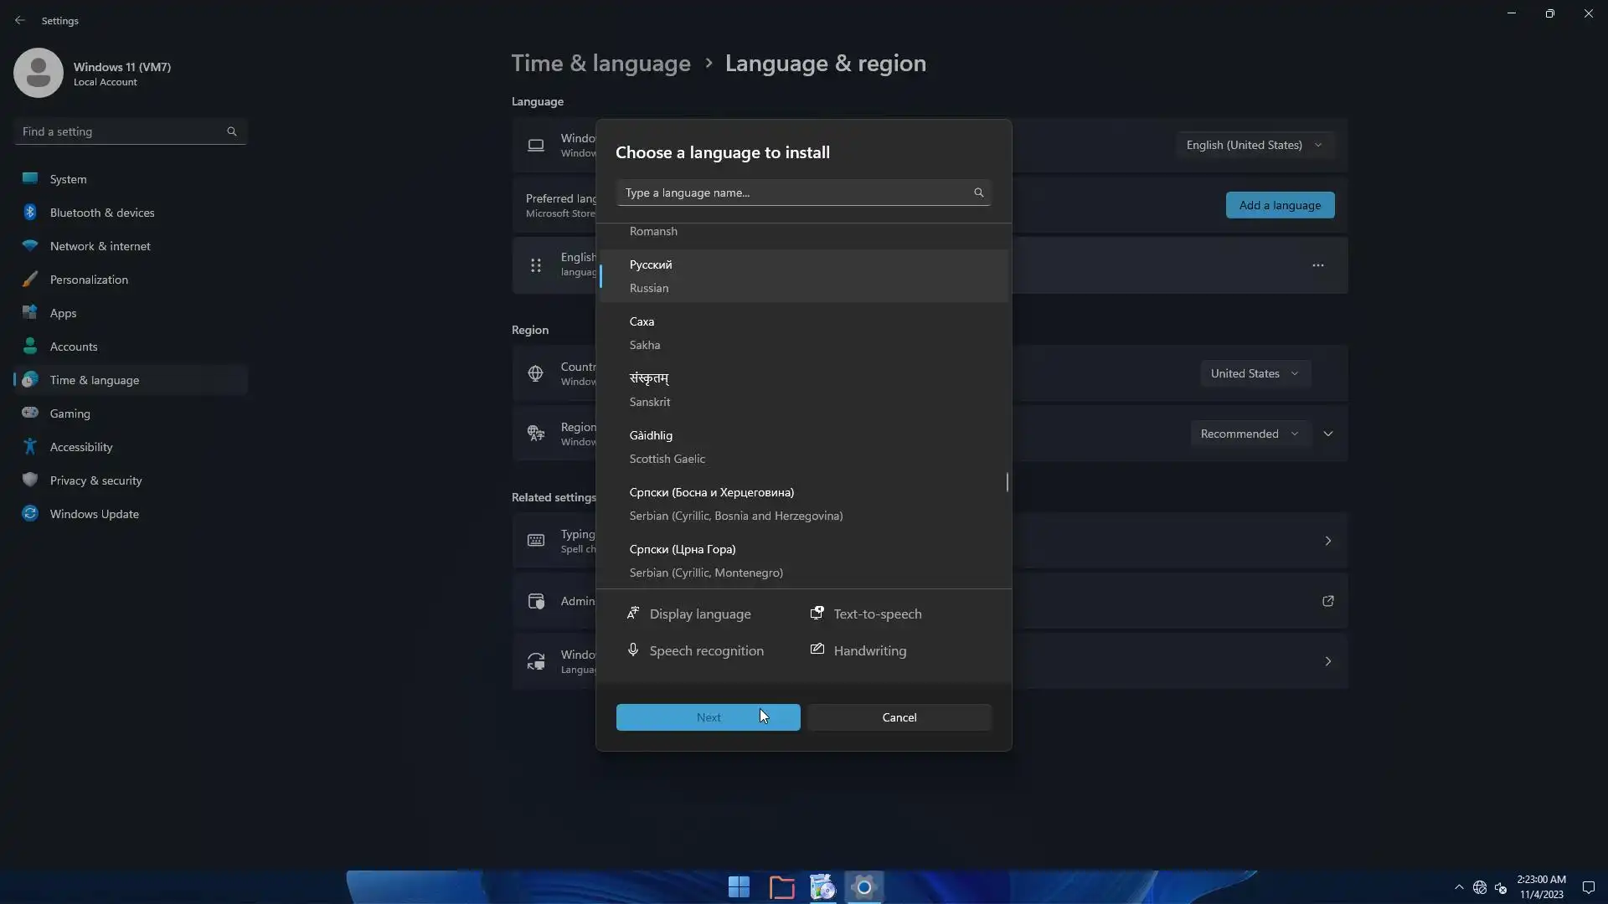The image size is (1608, 904).
Task: Open File Explorer from the taskbar
Action: (781, 886)
